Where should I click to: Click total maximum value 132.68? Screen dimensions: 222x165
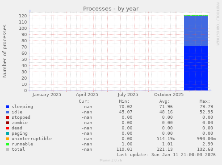pos(205,149)
